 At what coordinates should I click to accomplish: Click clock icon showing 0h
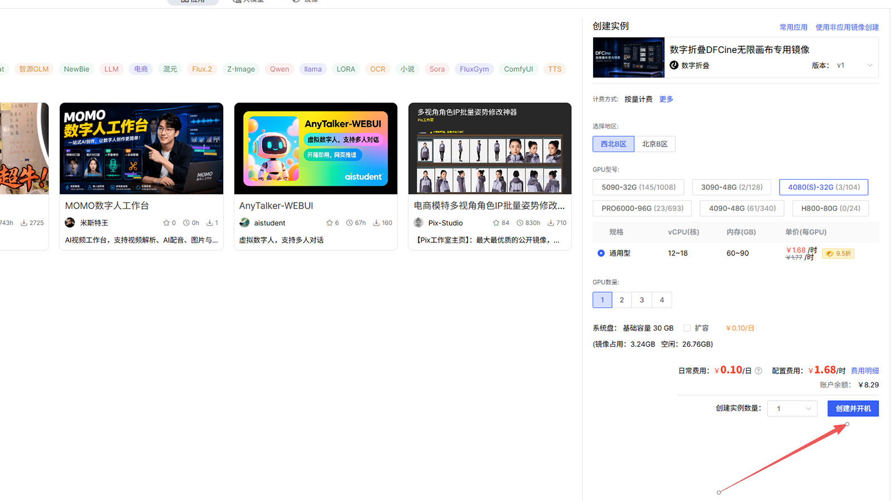tap(187, 223)
